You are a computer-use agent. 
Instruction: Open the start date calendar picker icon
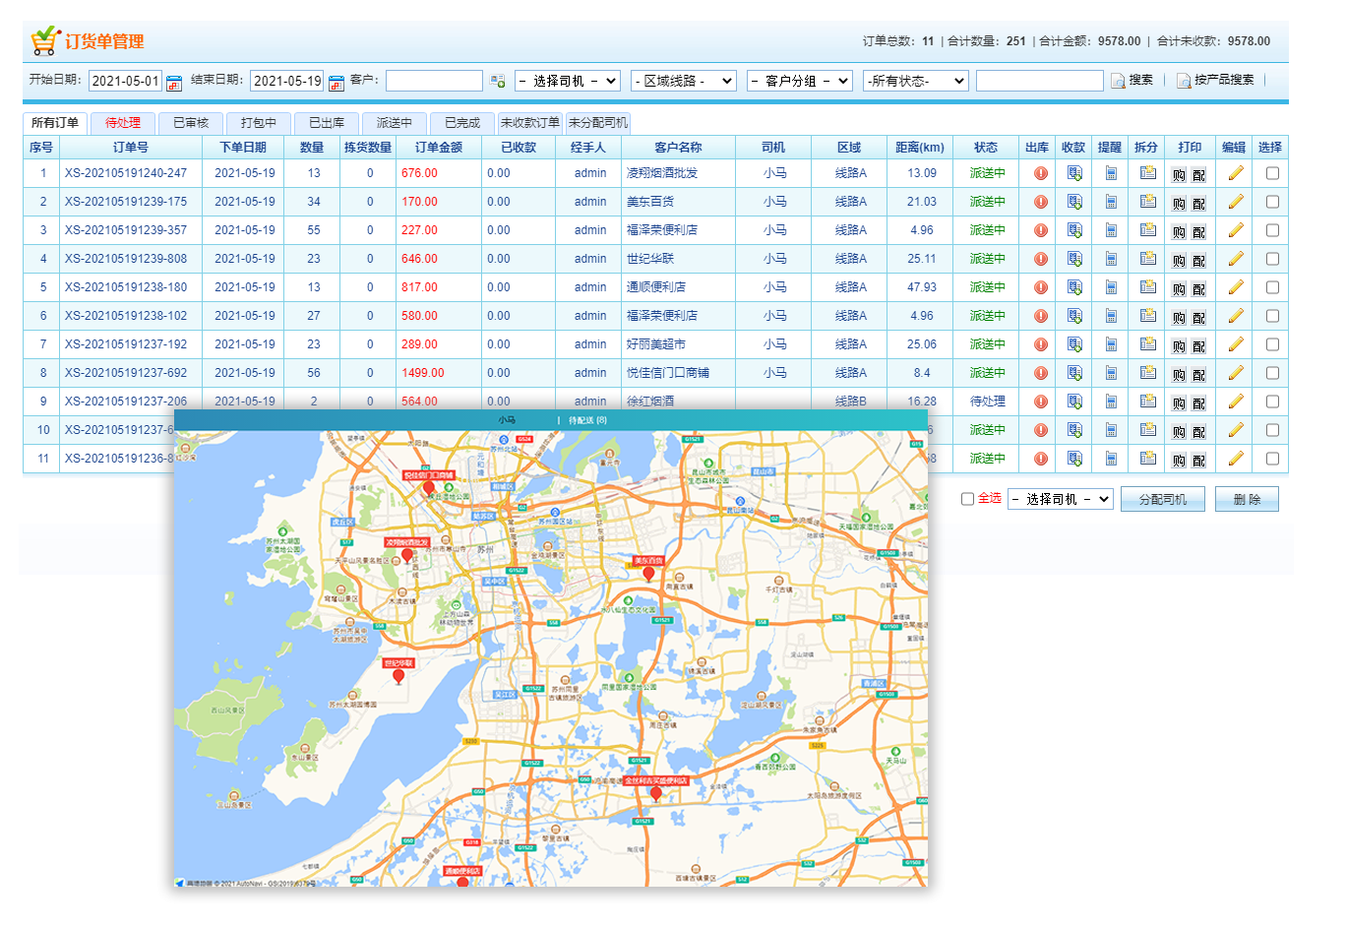174,83
